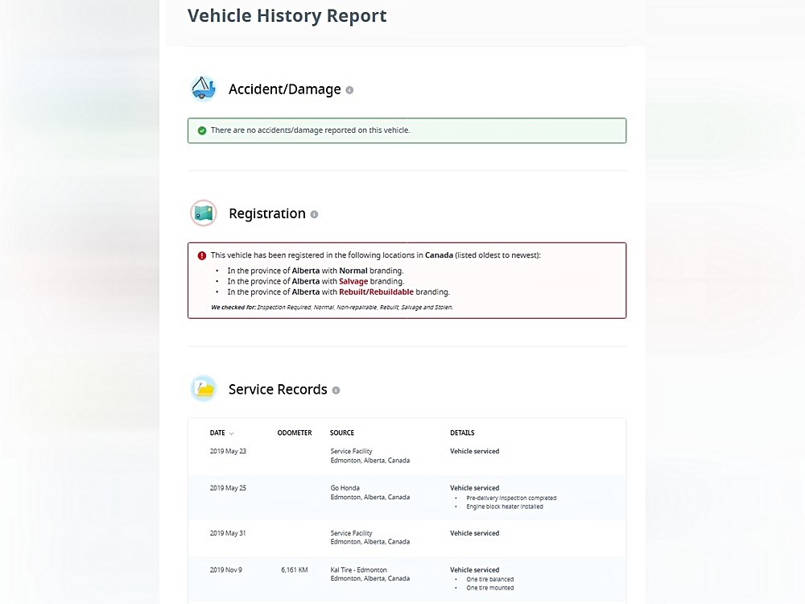The width and height of the screenshot is (805, 604).
Task: Open info tooltip beside Registration heading
Action: pos(314,214)
